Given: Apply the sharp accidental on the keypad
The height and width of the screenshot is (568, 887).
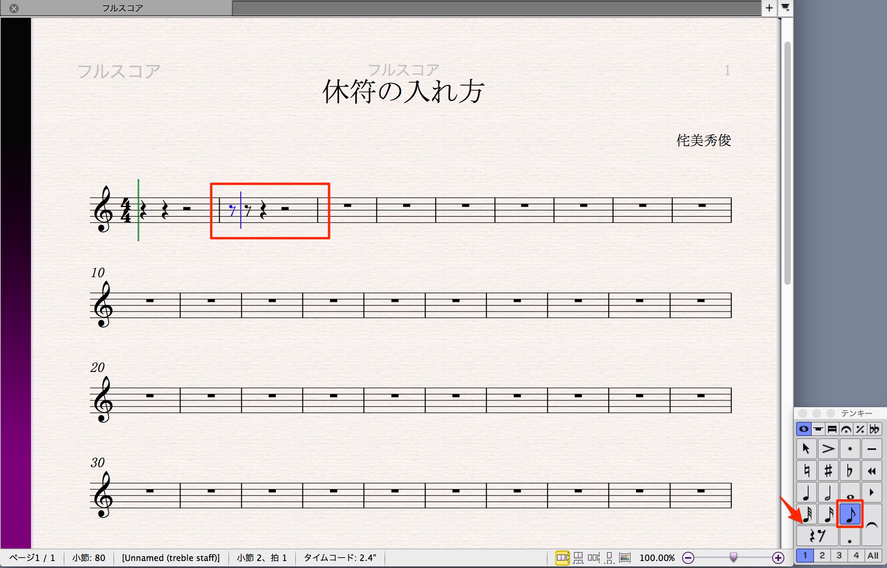Looking at the screenshot, I should coord(828,470).
